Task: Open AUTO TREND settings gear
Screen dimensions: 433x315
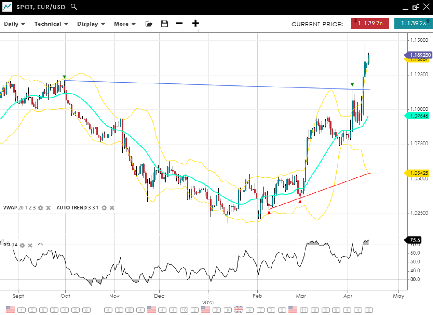Action: pos(104,208)
